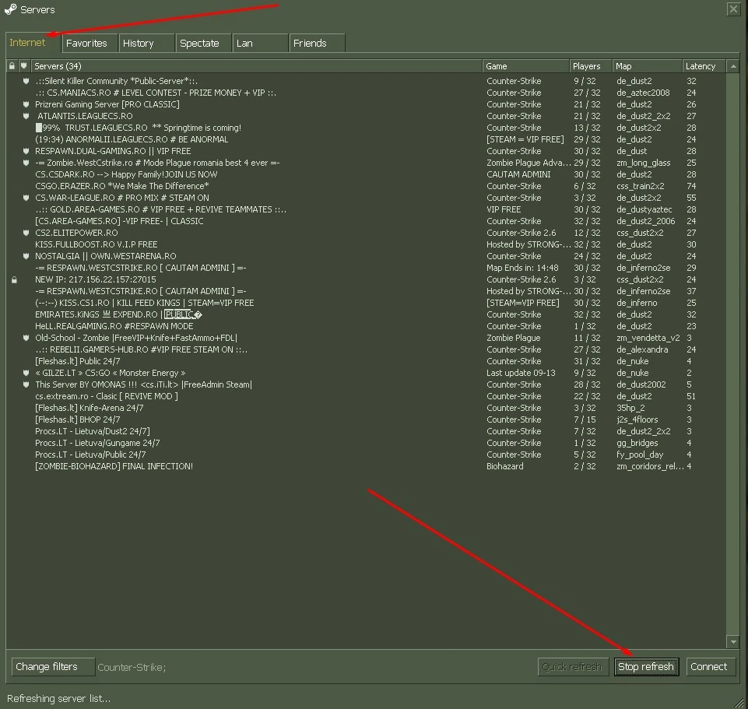Click the shield icon beside RESPAWN.DUAL-GAMING.RO
The width and height of the screenshot is (748, 709).
point(26,151)
